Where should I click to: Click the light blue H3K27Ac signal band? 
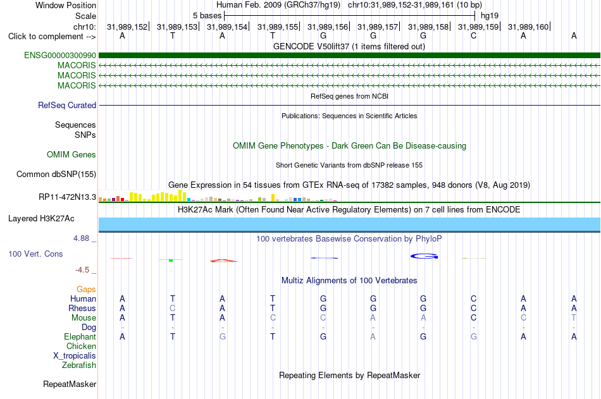point(349,224)
